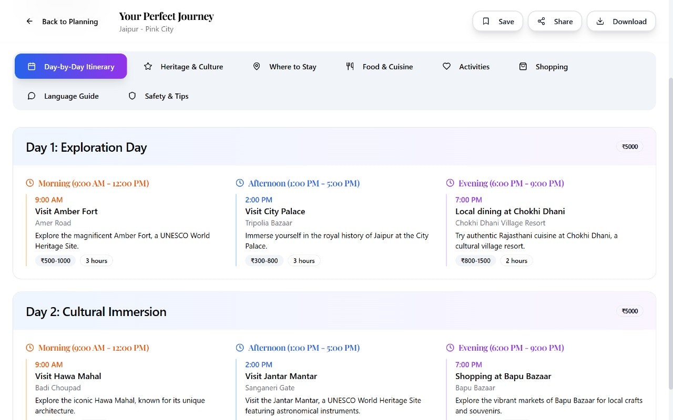Select the Visit City Palace activity title
This screenshot has width=673, height=420.
(x=275, y=211)
